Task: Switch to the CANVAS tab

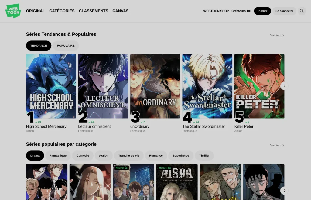Action: coord(120,11)
